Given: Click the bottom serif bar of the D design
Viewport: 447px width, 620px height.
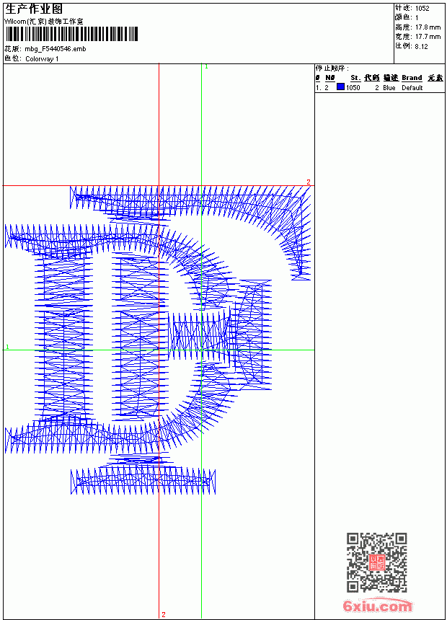Looking at the screenshot, I should (x=143, y=481).
